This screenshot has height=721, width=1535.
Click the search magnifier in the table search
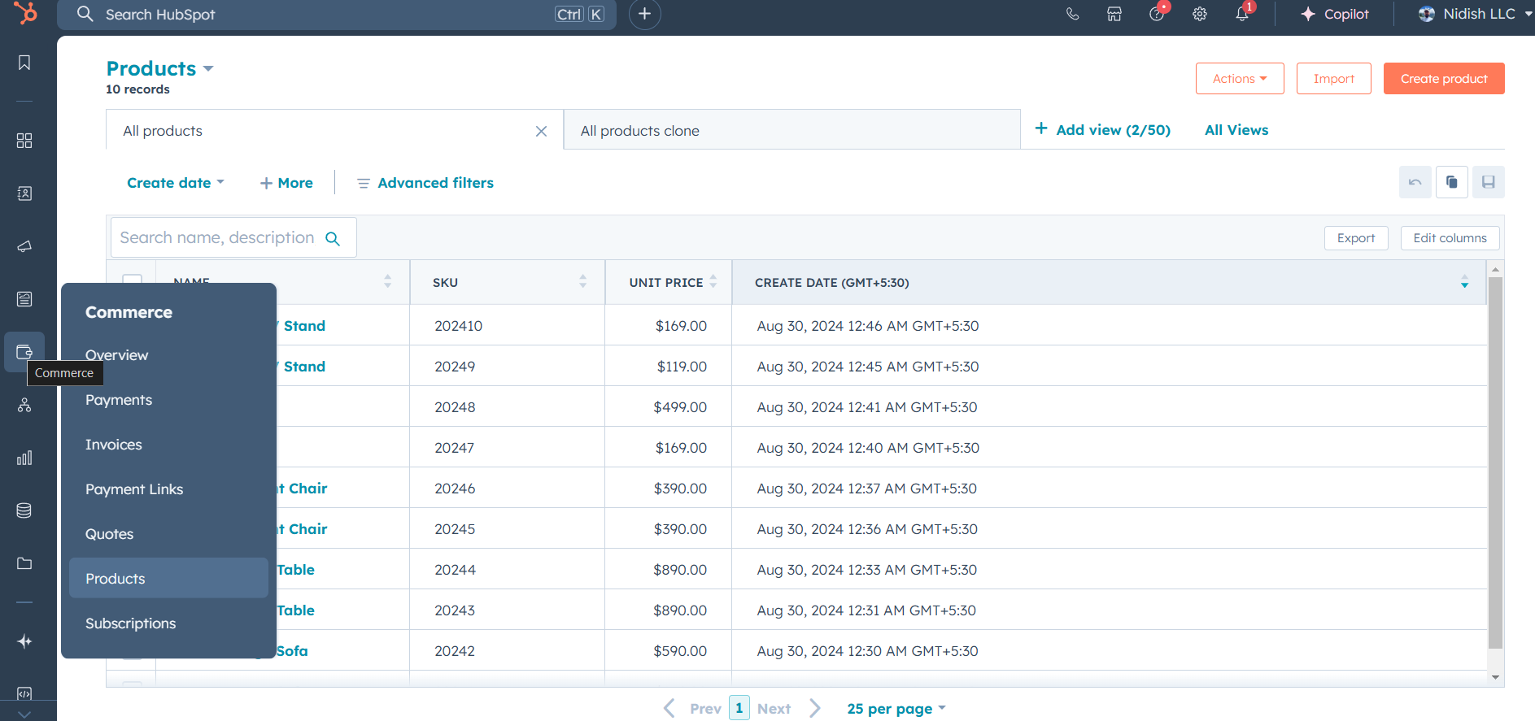pos(333,238)
